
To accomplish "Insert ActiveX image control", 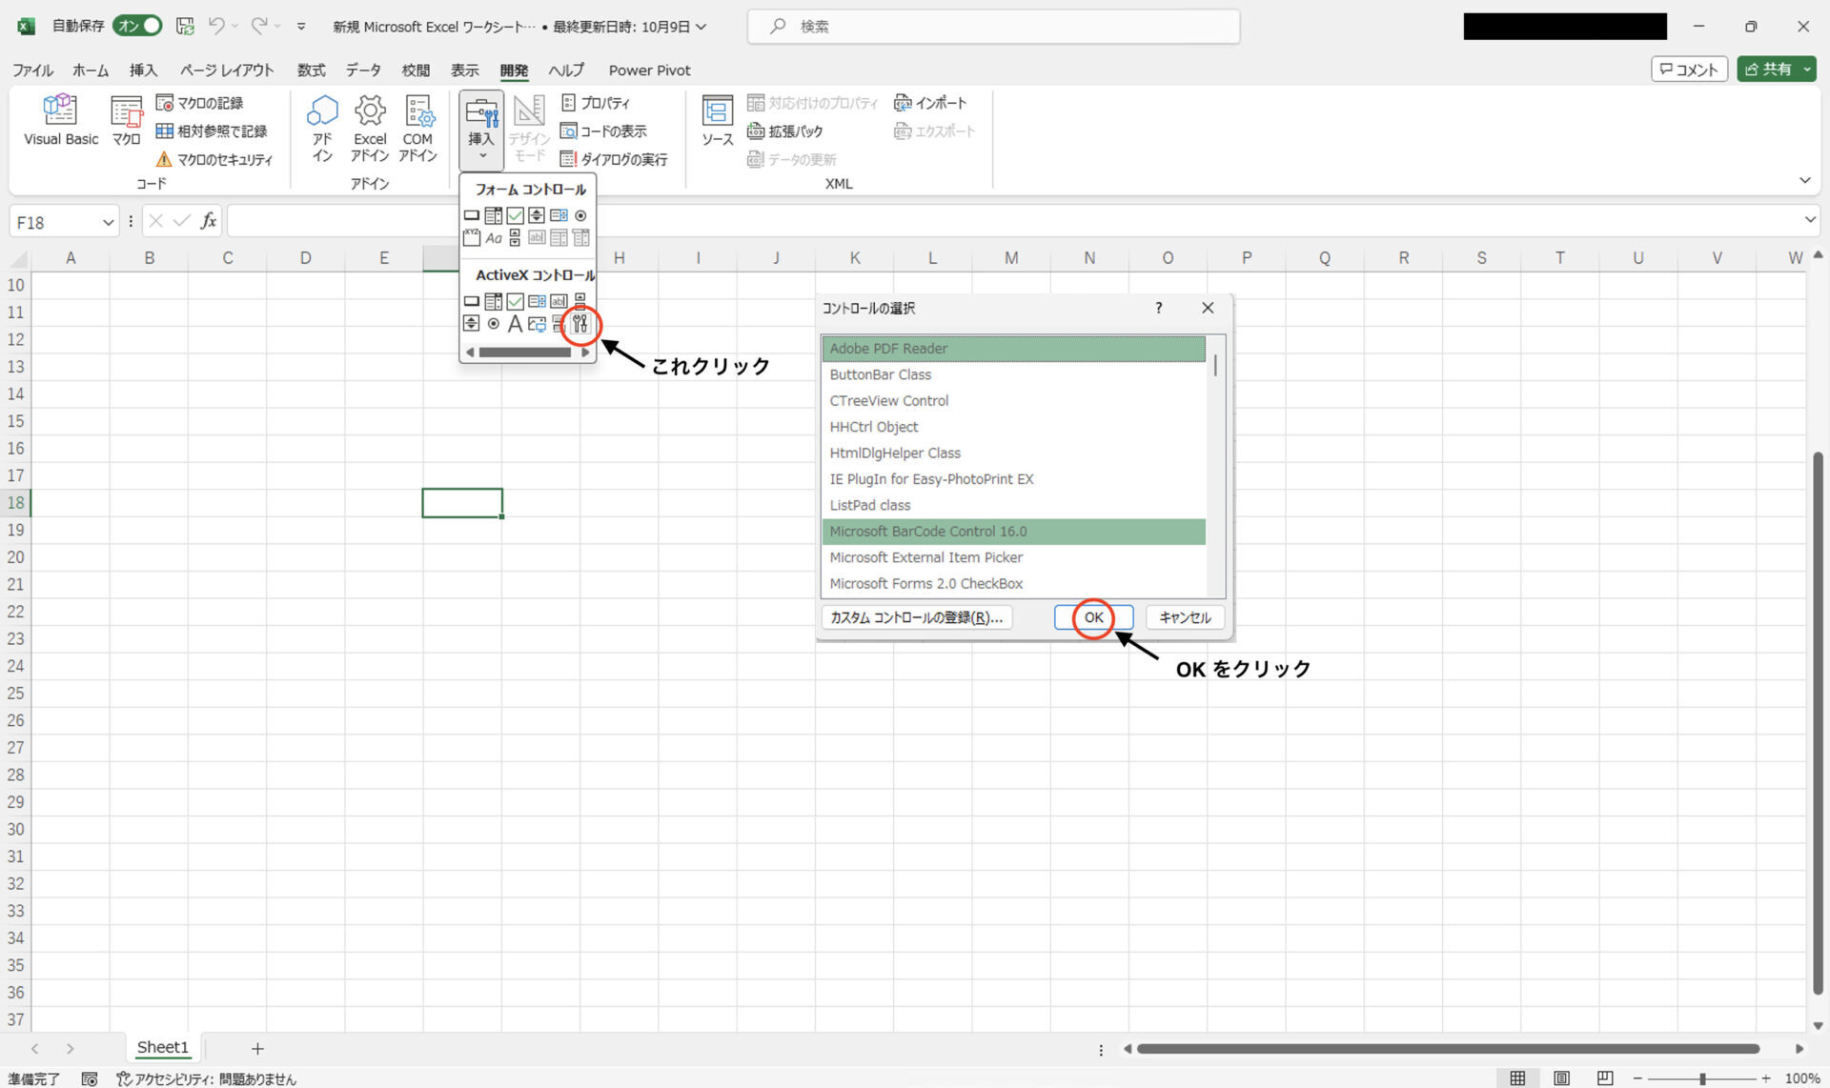I will pos(537,324).
